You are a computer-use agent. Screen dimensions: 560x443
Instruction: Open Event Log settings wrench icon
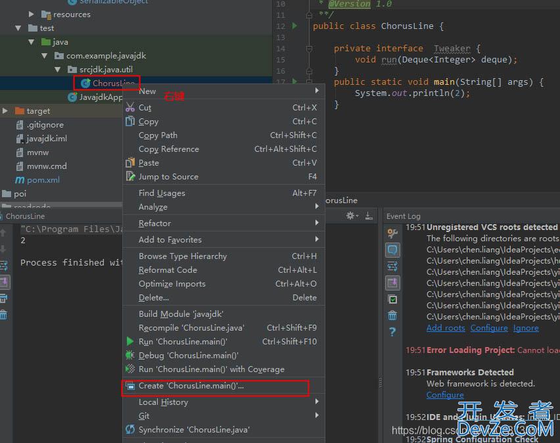[x=392, y=233]
